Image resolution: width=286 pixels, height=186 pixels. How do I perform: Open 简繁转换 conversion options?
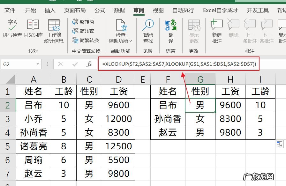pos(86,40)
